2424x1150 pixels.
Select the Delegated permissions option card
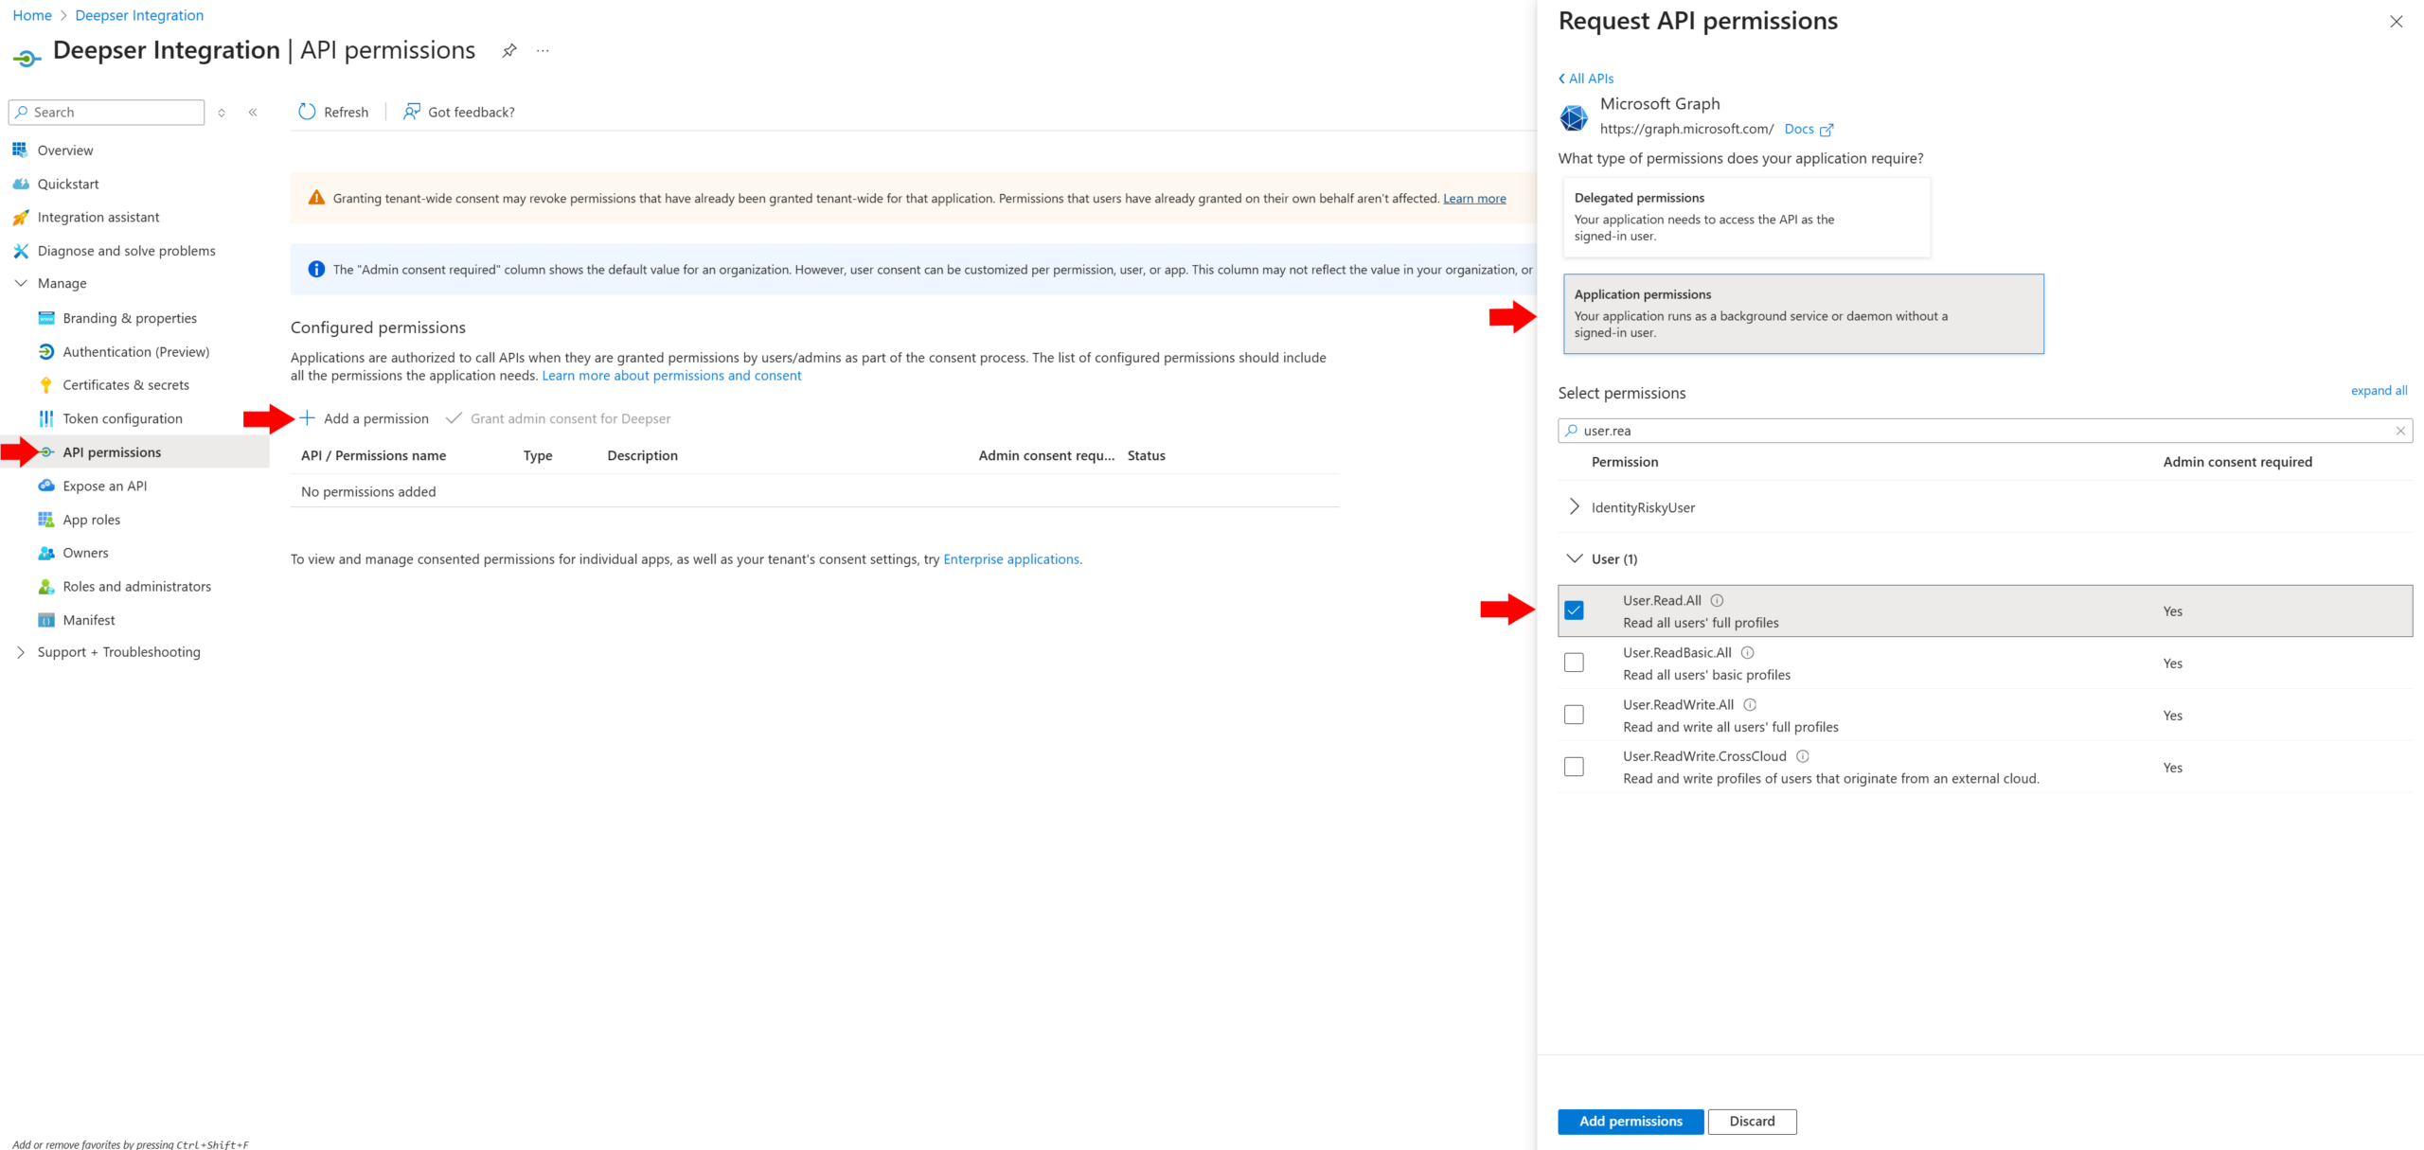point(1747,217)
